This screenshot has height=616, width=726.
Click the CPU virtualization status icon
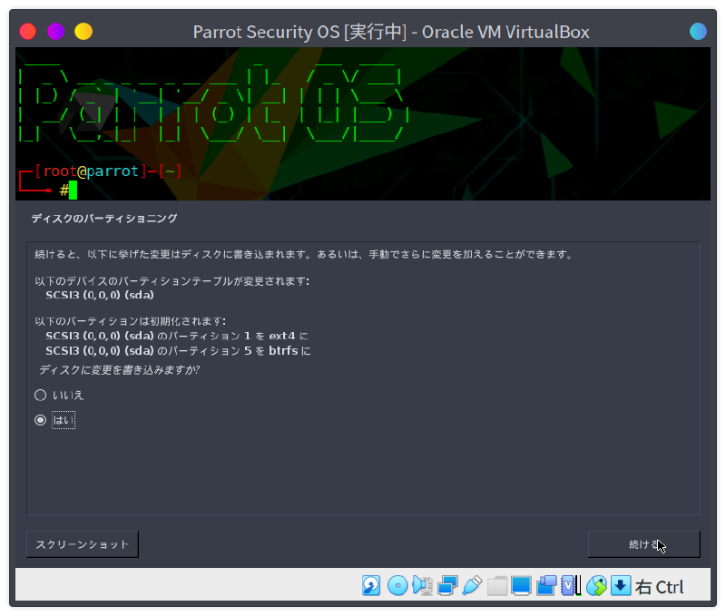(x=571, y=585)
